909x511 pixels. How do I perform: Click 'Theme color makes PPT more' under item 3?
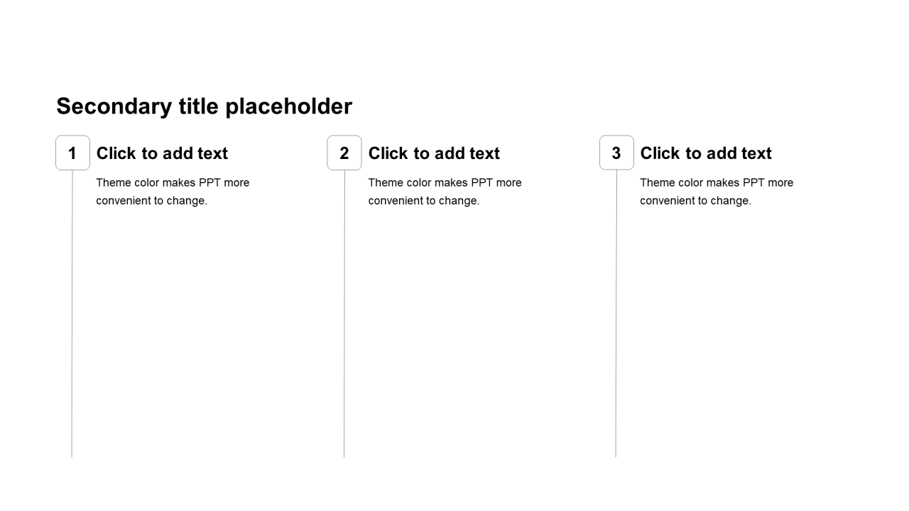pos(717,182)
